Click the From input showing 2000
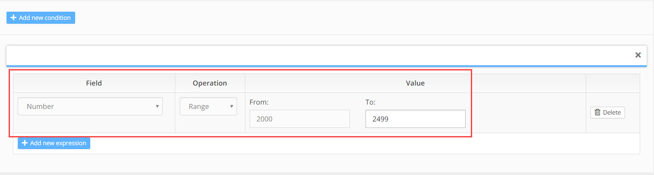The width and height of the screenshot is (654, 175). (299, 119)
